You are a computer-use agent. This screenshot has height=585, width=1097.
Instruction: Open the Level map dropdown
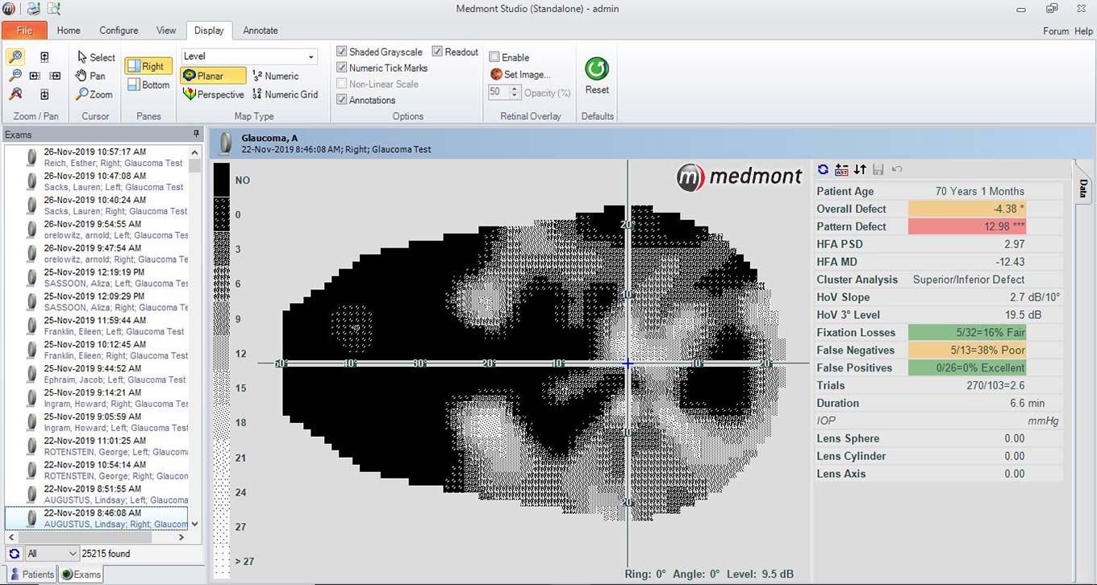(311, 56)
